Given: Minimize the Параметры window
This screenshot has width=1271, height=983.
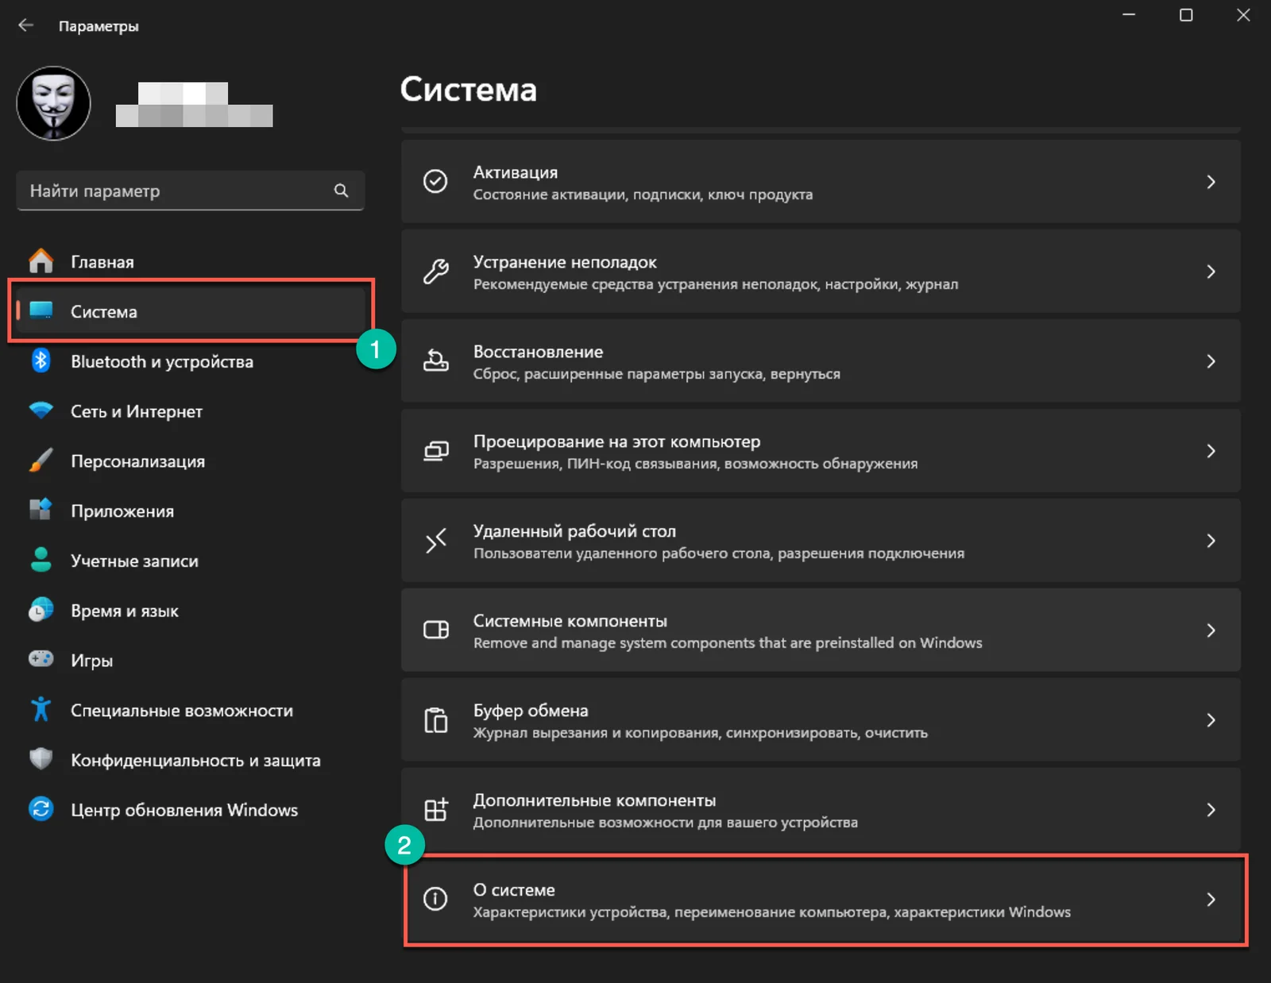Looking at the screenshot, I should click(1129, 15).
